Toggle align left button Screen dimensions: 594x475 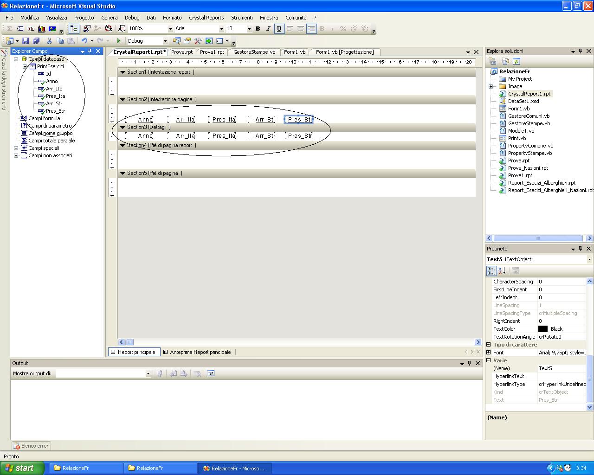290,29
